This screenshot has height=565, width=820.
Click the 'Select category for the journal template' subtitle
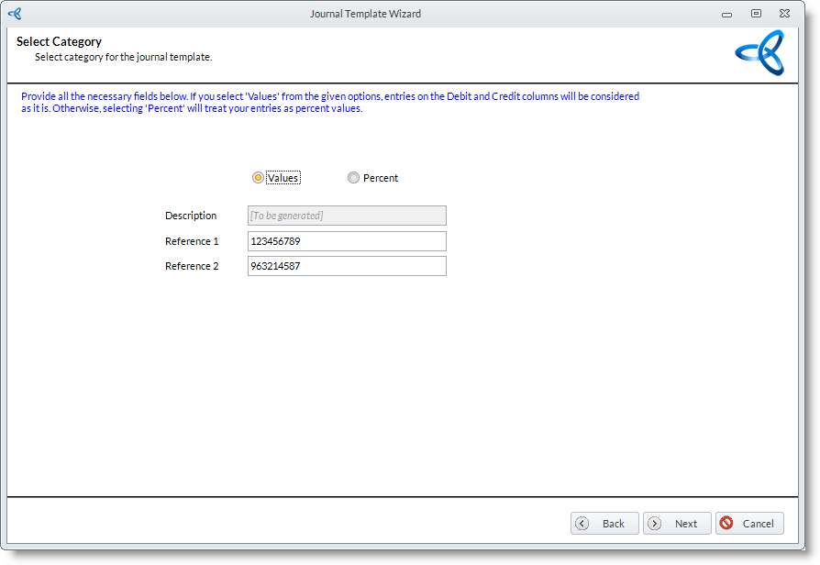click(123, 57)
